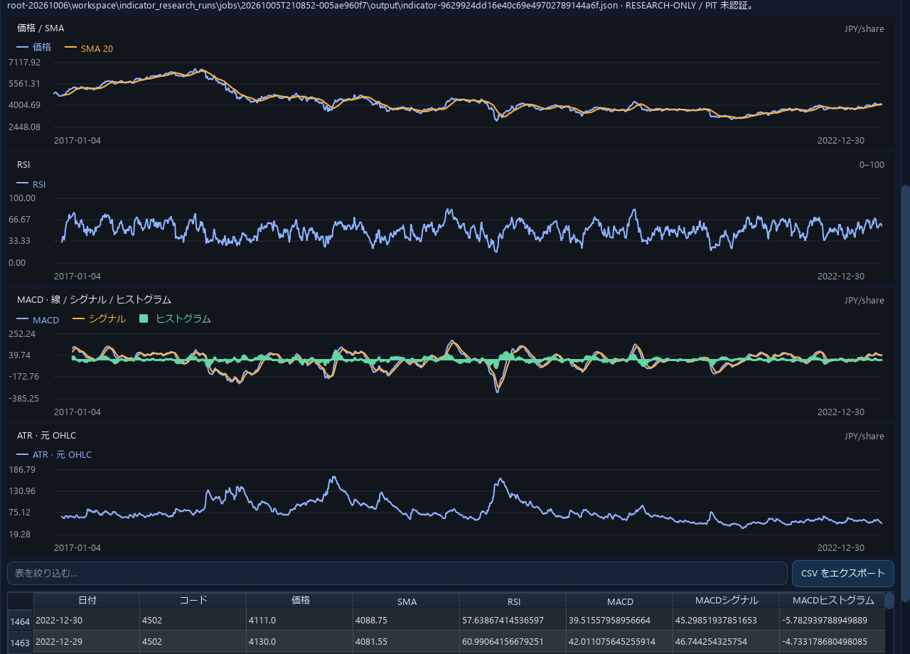910x654 pixels.
Task: Toggle the RSI legend entry
Action: [31, 184]
